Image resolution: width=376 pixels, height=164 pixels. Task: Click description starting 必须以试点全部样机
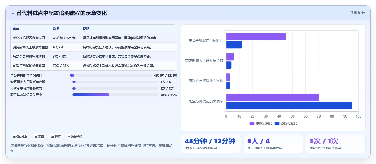[119, 66]
